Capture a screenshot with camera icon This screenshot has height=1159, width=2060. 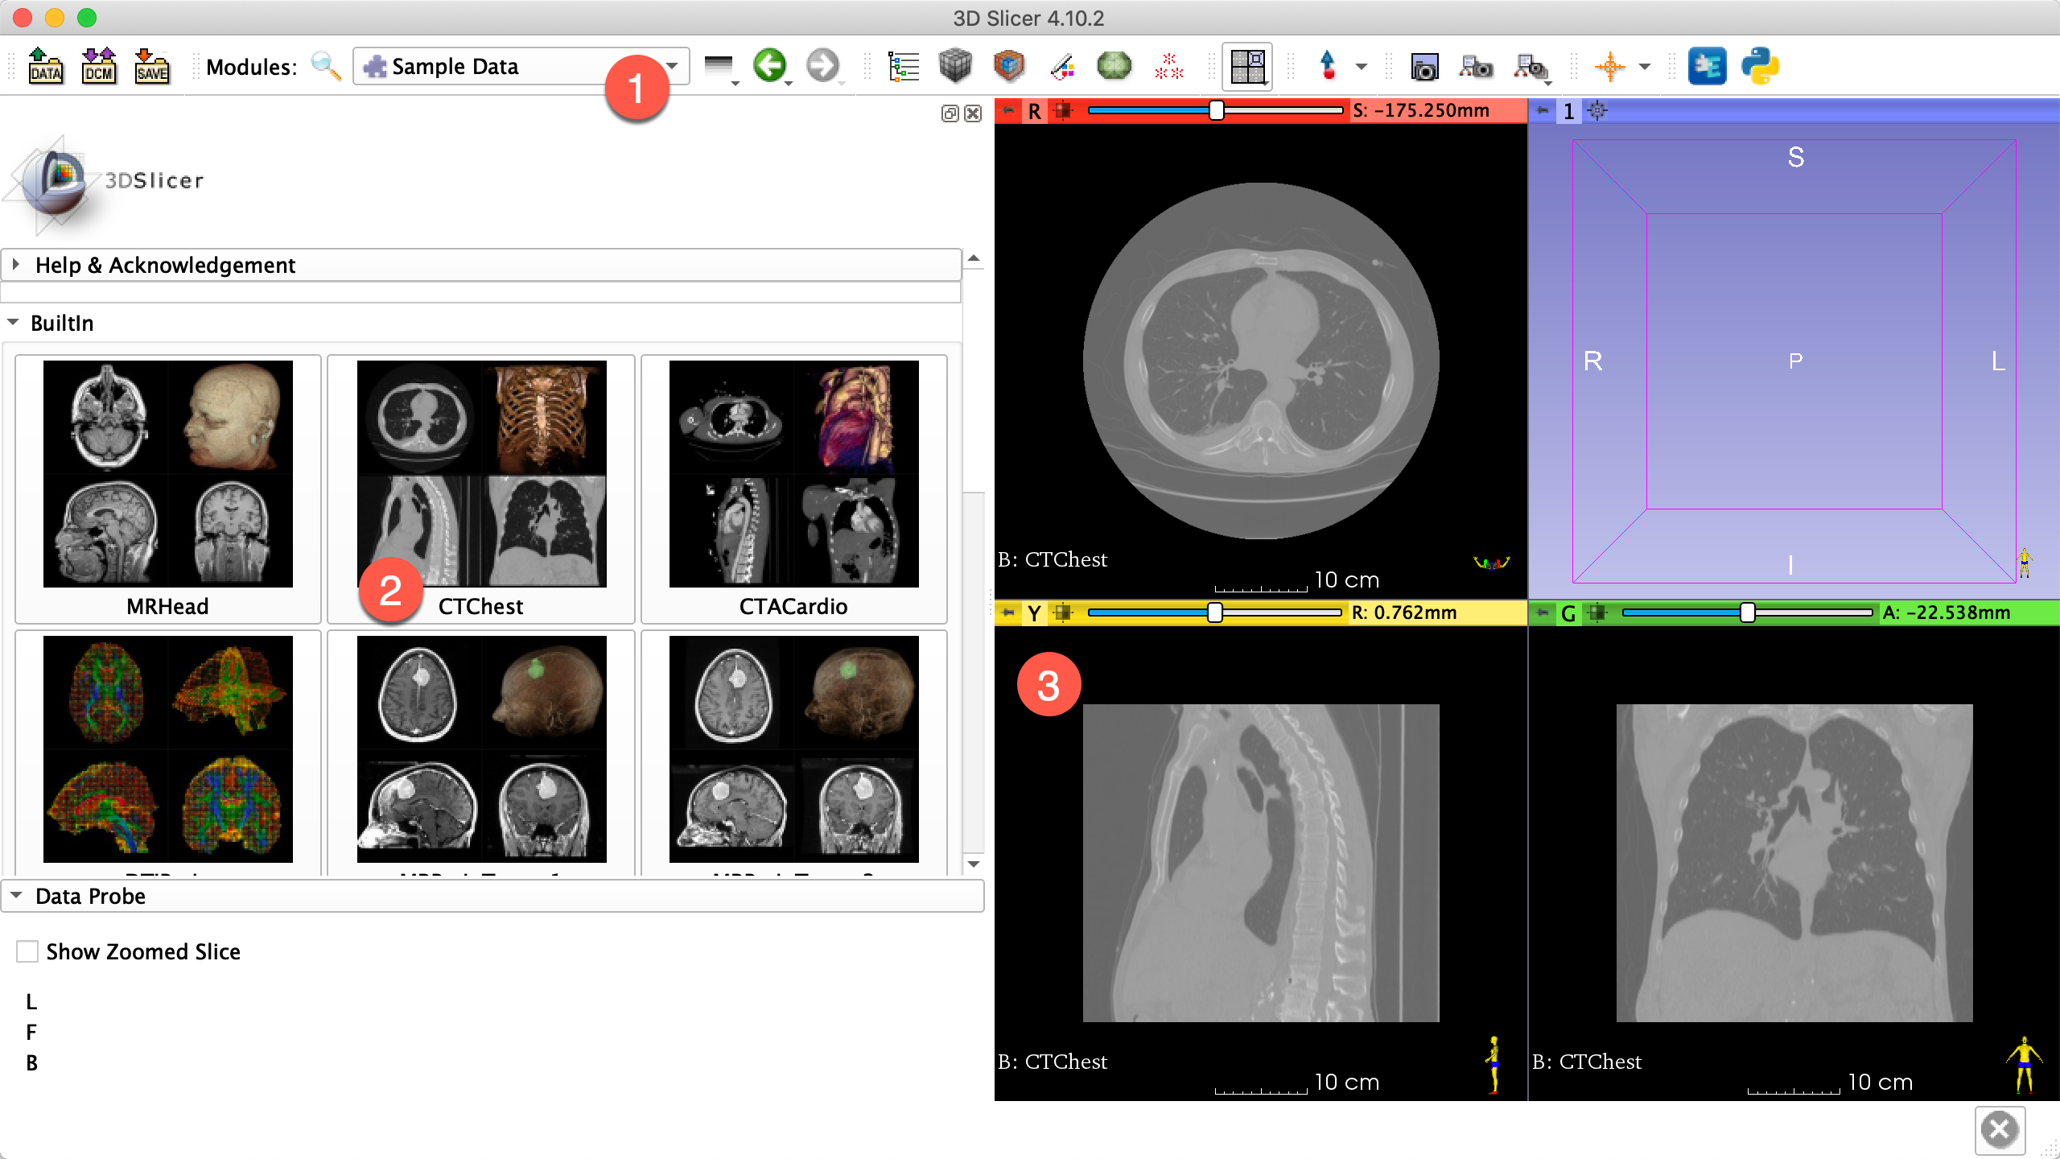click(x=1423, y=67)
